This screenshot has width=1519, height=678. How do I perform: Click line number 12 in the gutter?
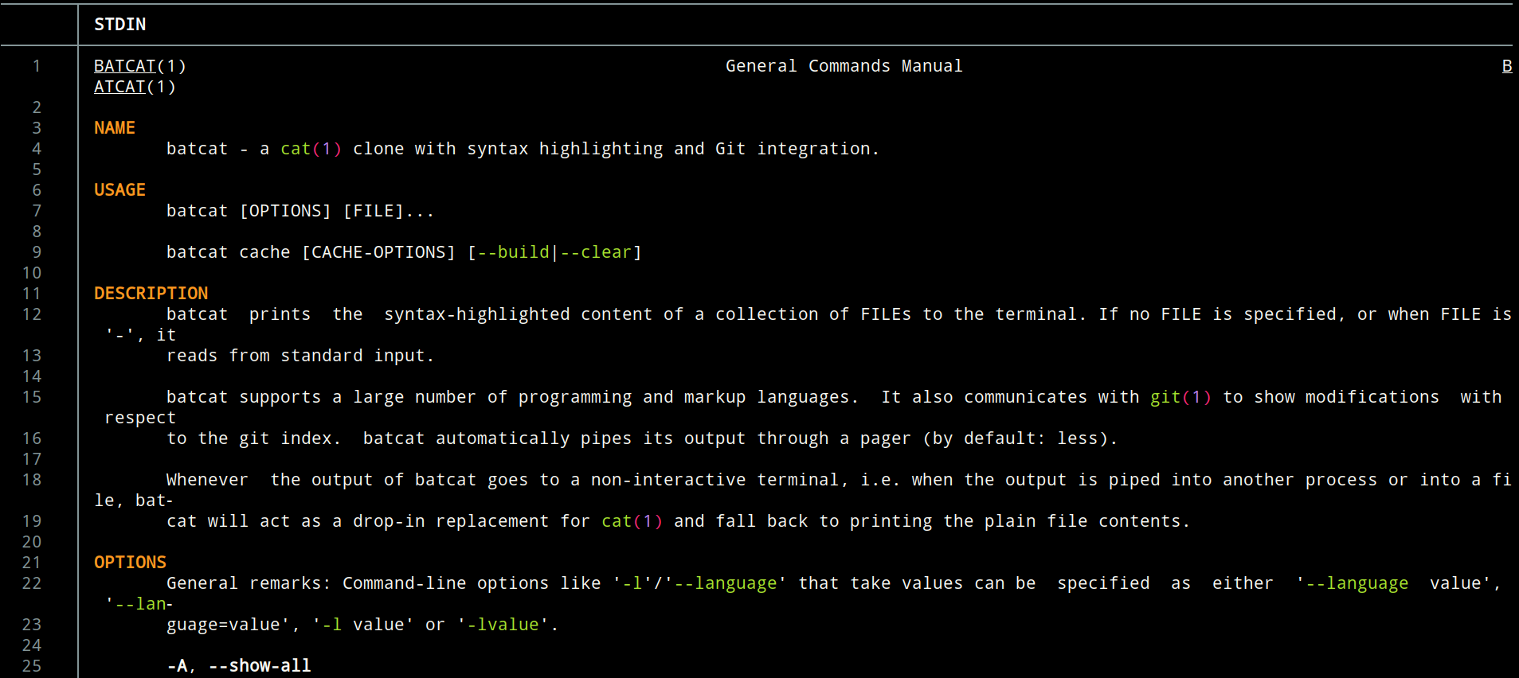32,314
